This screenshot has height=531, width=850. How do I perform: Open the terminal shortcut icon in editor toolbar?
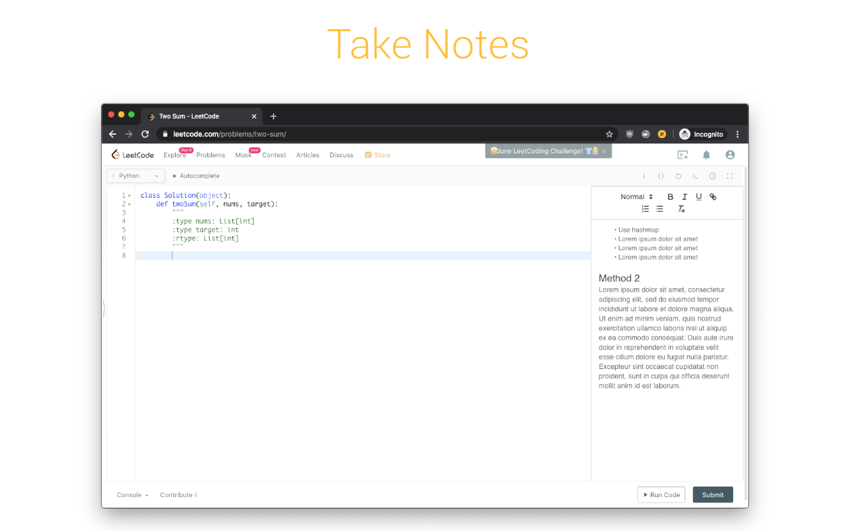pos(695,176)
